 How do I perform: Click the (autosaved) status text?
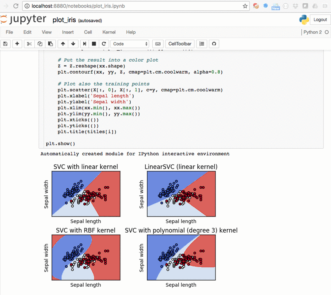pyautogui.click(x=90, y=21)
